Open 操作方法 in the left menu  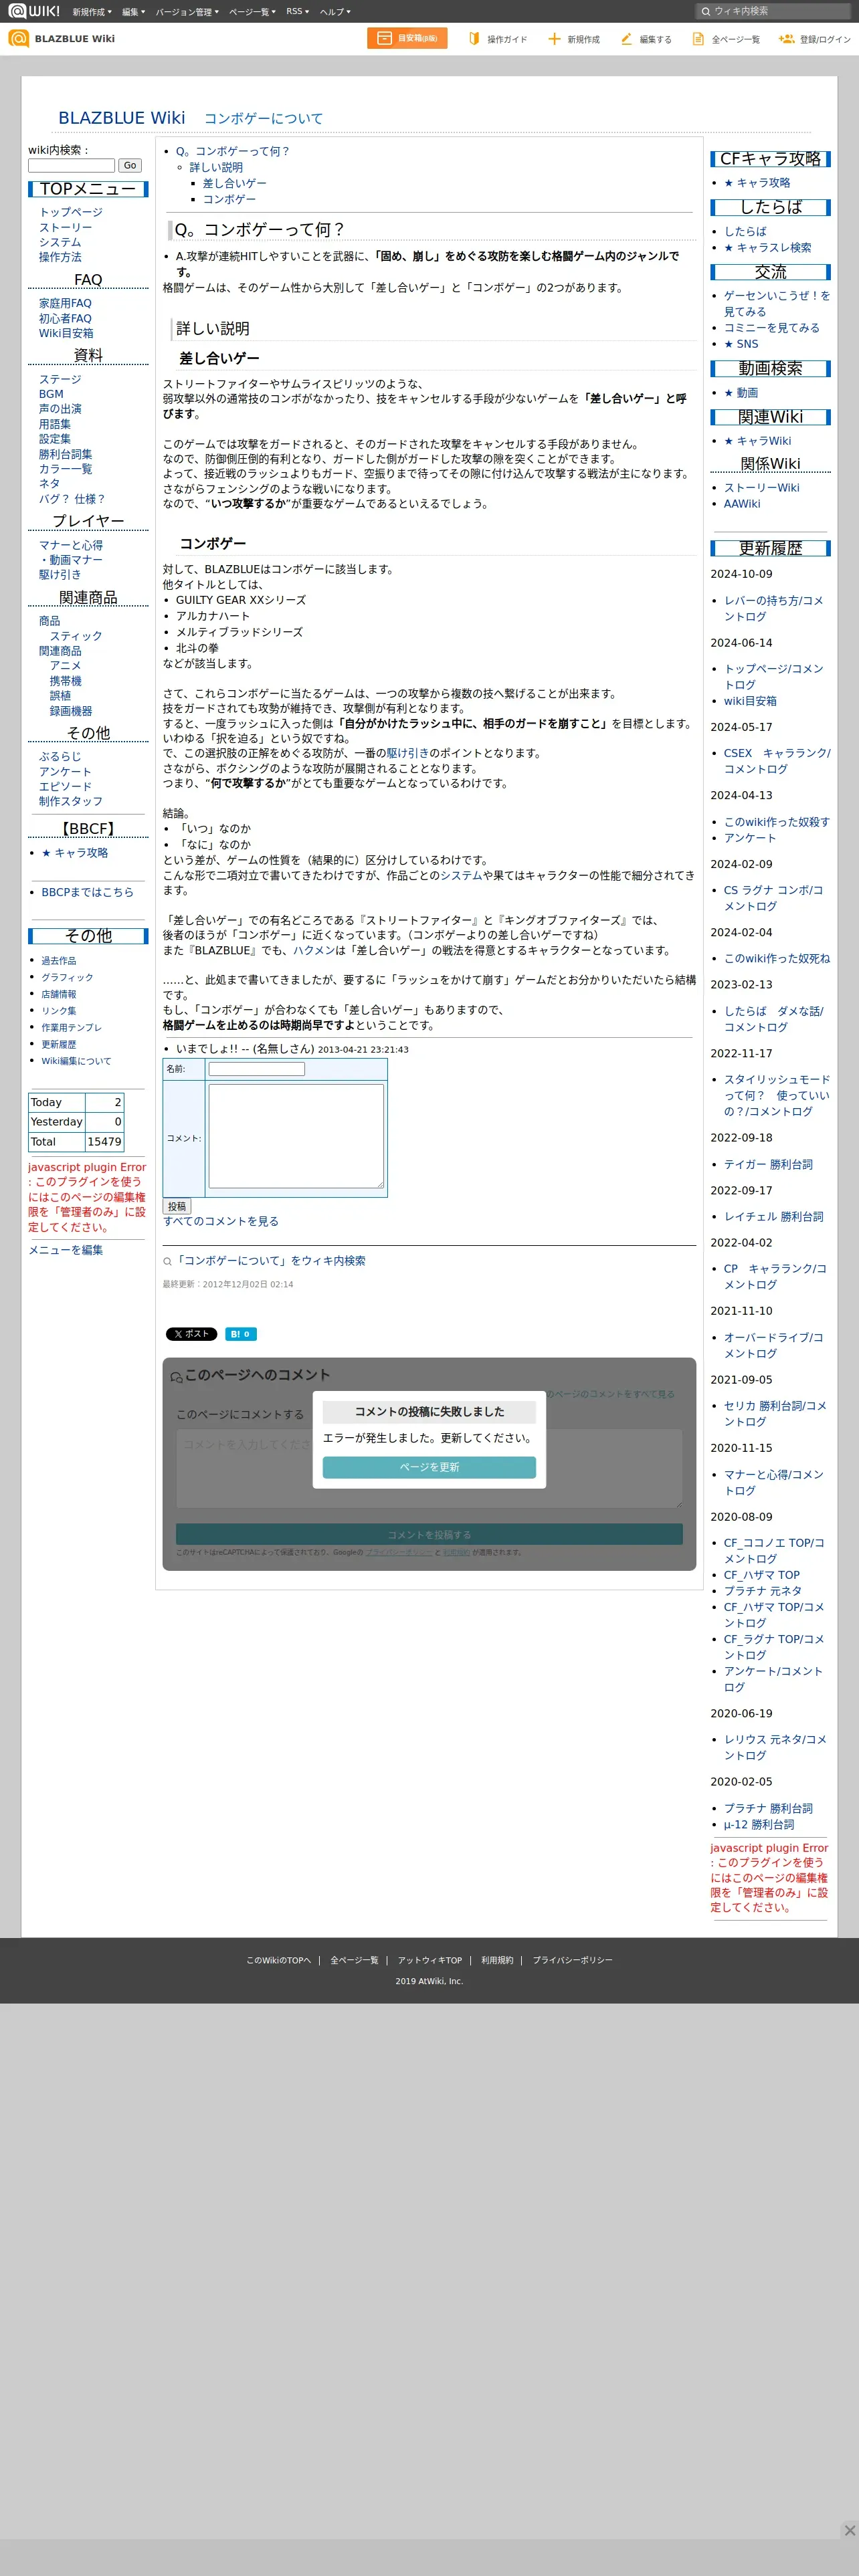pos(60,257)
